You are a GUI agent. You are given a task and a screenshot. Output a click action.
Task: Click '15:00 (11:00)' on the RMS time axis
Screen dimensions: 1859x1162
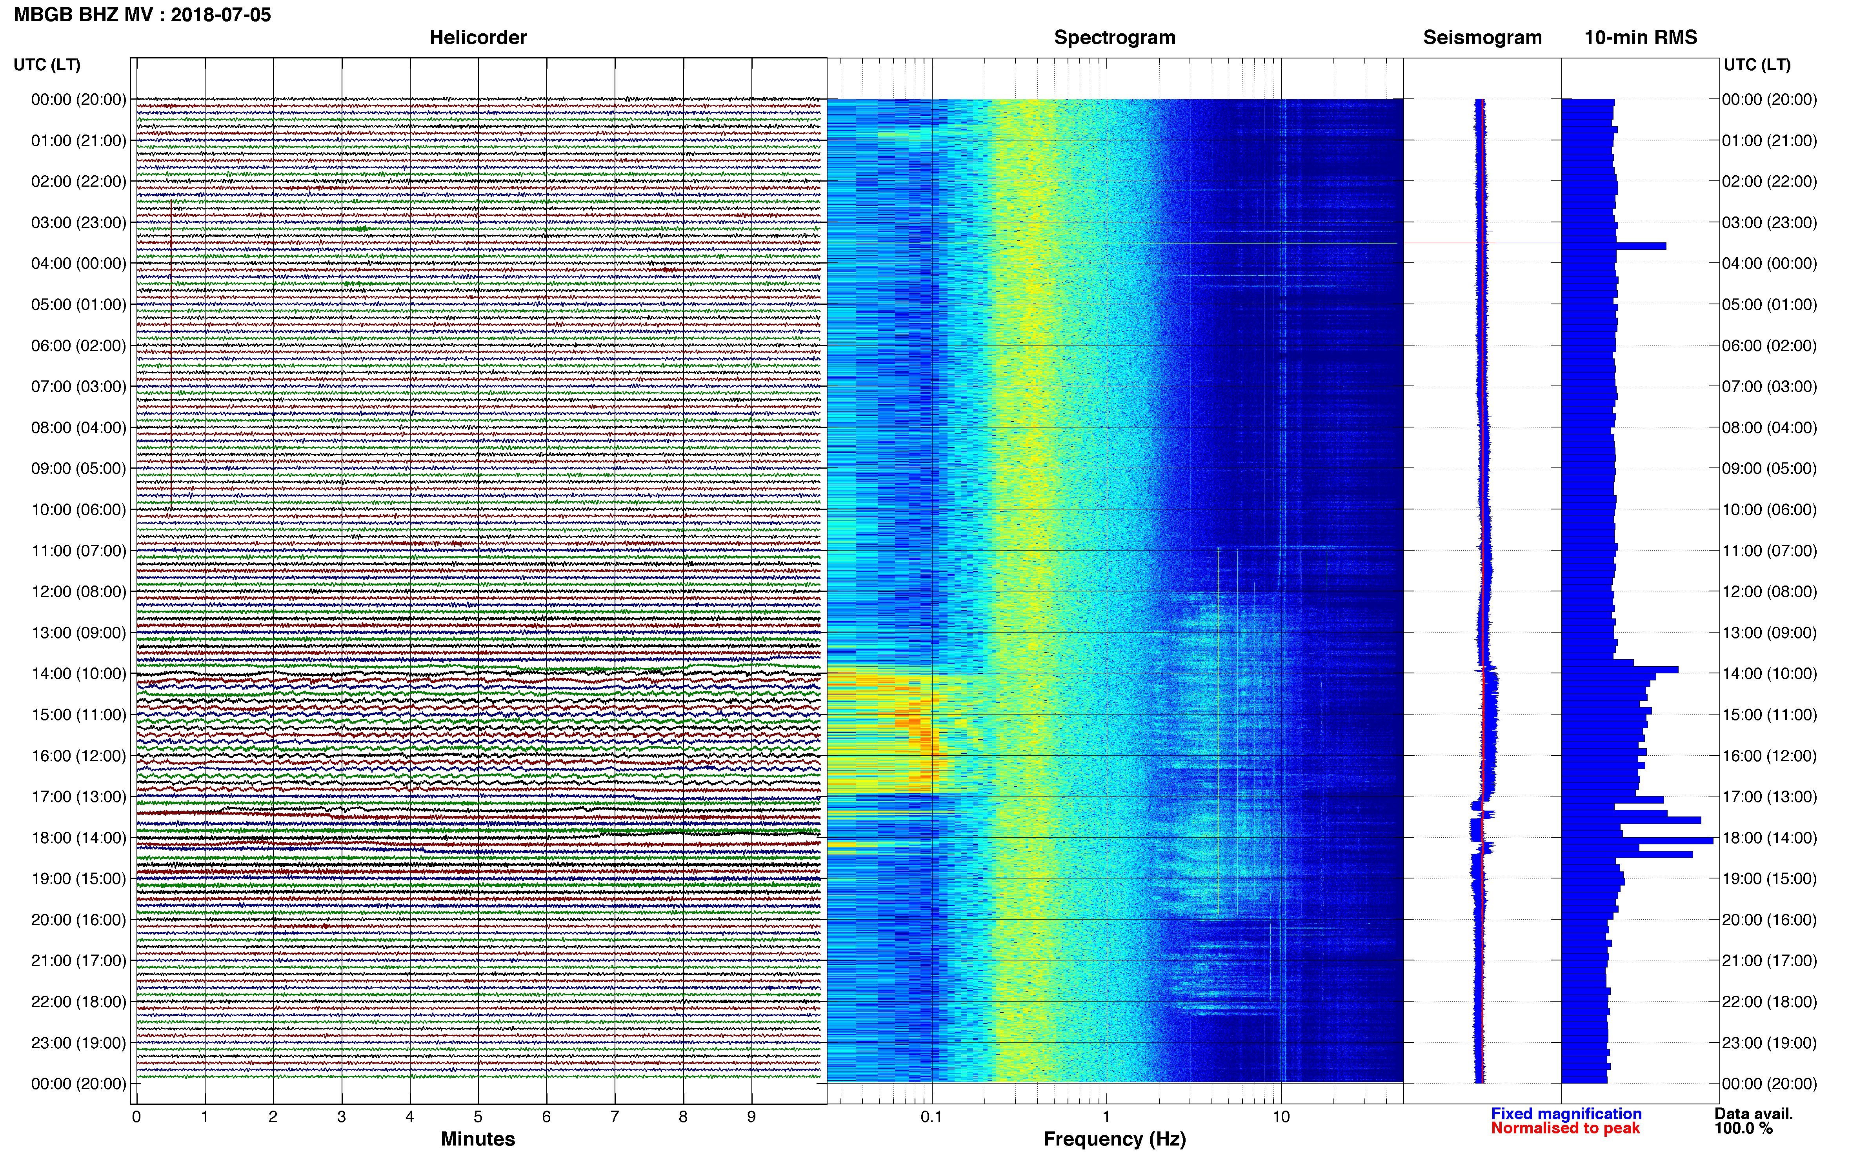pyautogui.click(x=1769, y=715)
